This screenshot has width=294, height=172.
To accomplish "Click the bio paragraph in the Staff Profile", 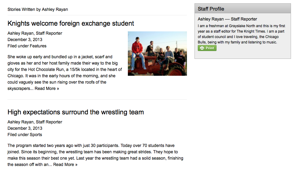I will coord(238,34).
